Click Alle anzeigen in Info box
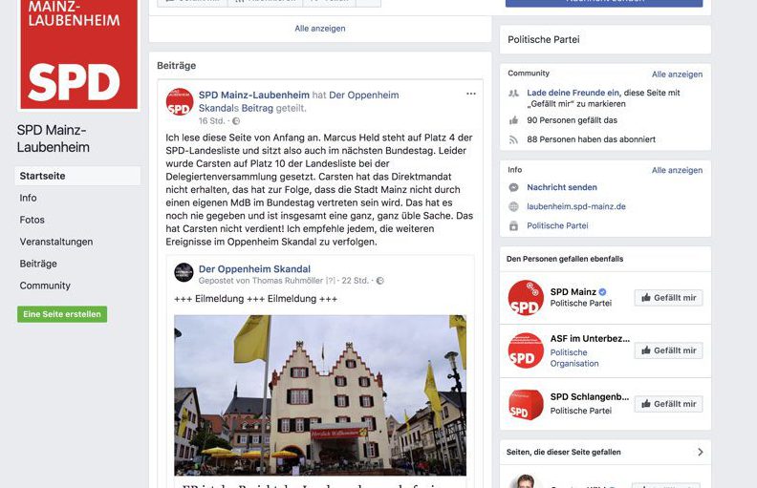This screenshot has width=757, height=488. click(x=677, y=170)
